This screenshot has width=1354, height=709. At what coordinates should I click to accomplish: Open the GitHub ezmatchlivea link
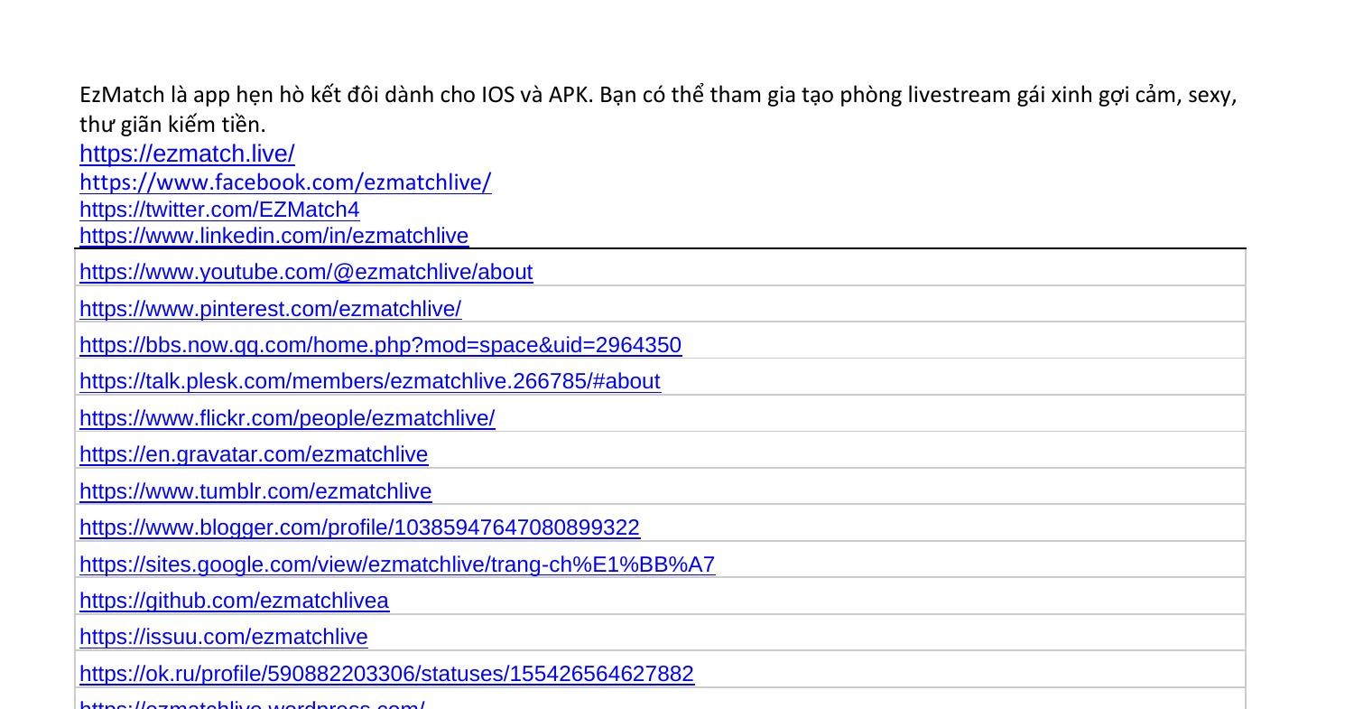[x=234, y=601]
